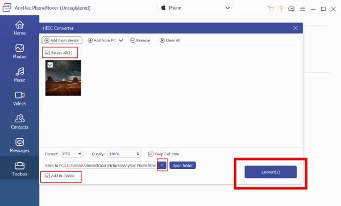341x206 pixels.
Task: Open the Music section in sidebar
Action: 19,75
